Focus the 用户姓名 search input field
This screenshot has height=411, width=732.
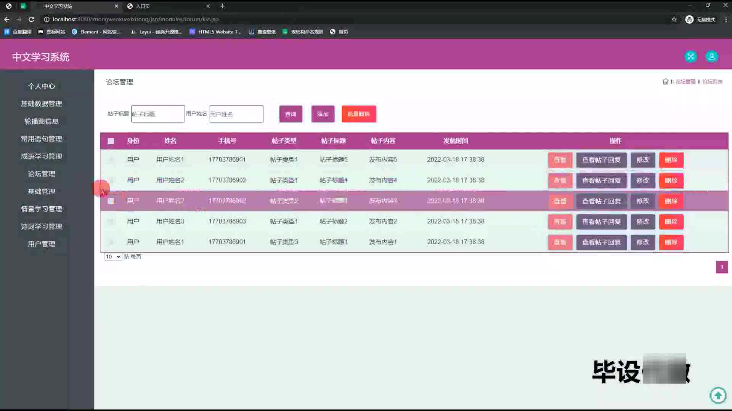236,114
